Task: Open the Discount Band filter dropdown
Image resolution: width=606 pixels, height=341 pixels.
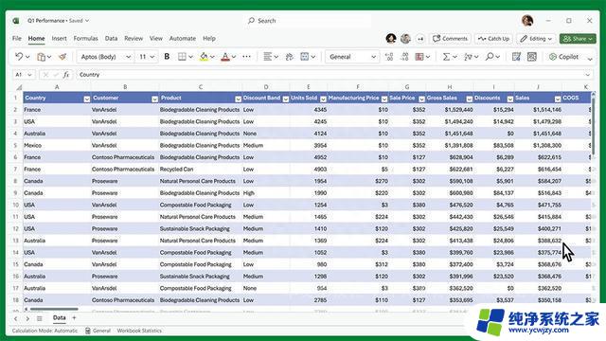Action: [286, 99]
